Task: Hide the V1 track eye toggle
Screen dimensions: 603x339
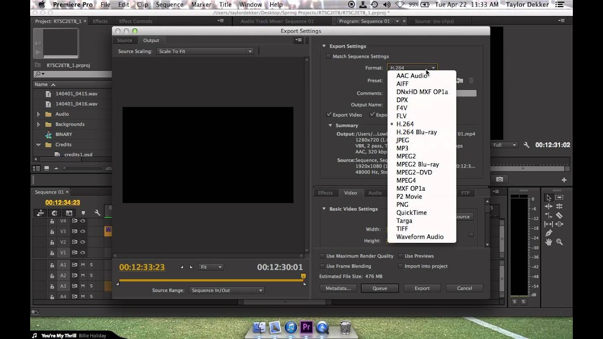Action: 83,253
